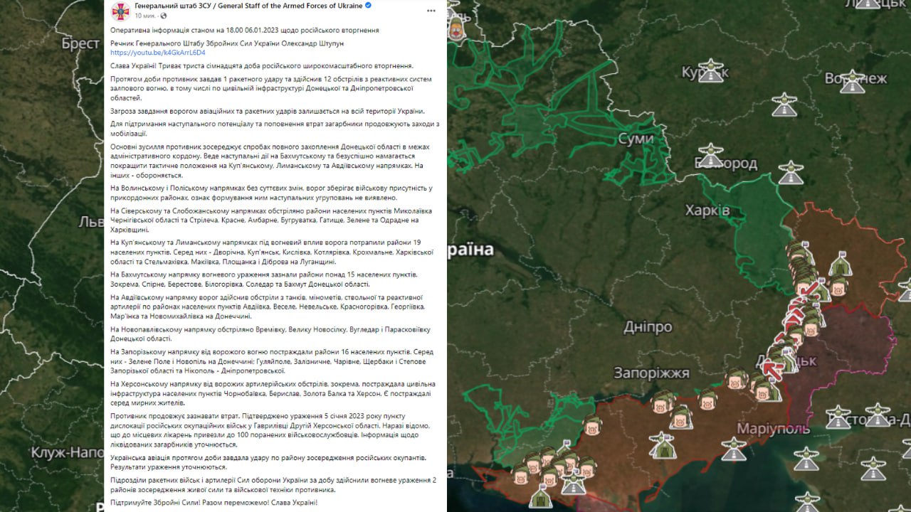Screen dimensions: 911x512
Task: Open the youtu.be video link
Action: tap(157, 53)
